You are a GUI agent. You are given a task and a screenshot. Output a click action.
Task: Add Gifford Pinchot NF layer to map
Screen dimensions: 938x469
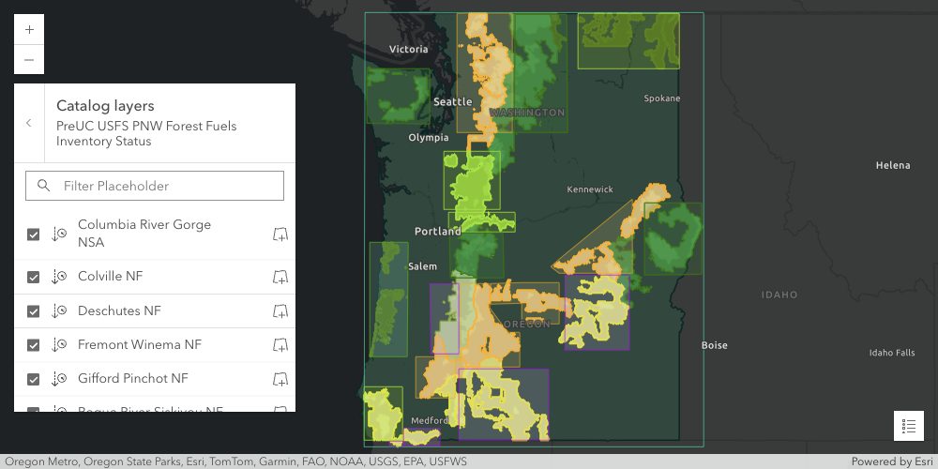[x=280, y=379]
